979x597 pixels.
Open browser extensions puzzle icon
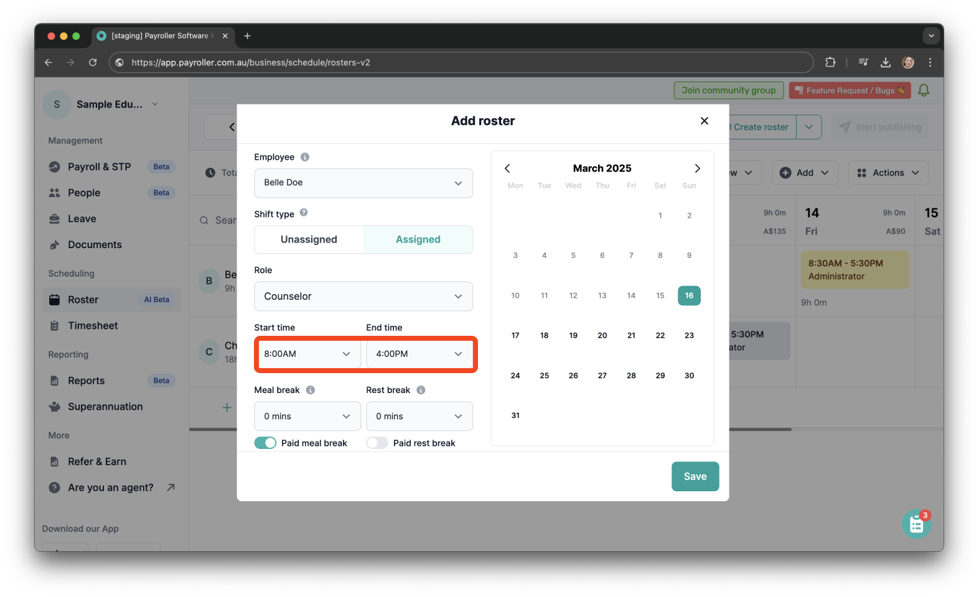[830, 62]
